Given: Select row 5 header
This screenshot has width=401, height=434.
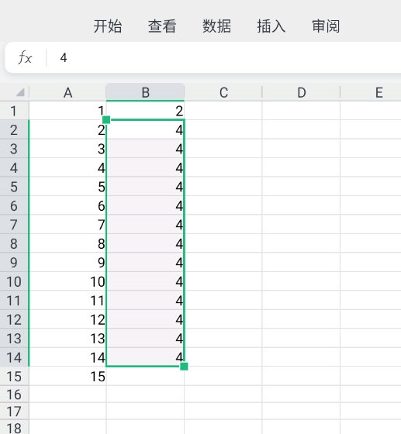Looking at the screenshot, I should click(14, 187).
